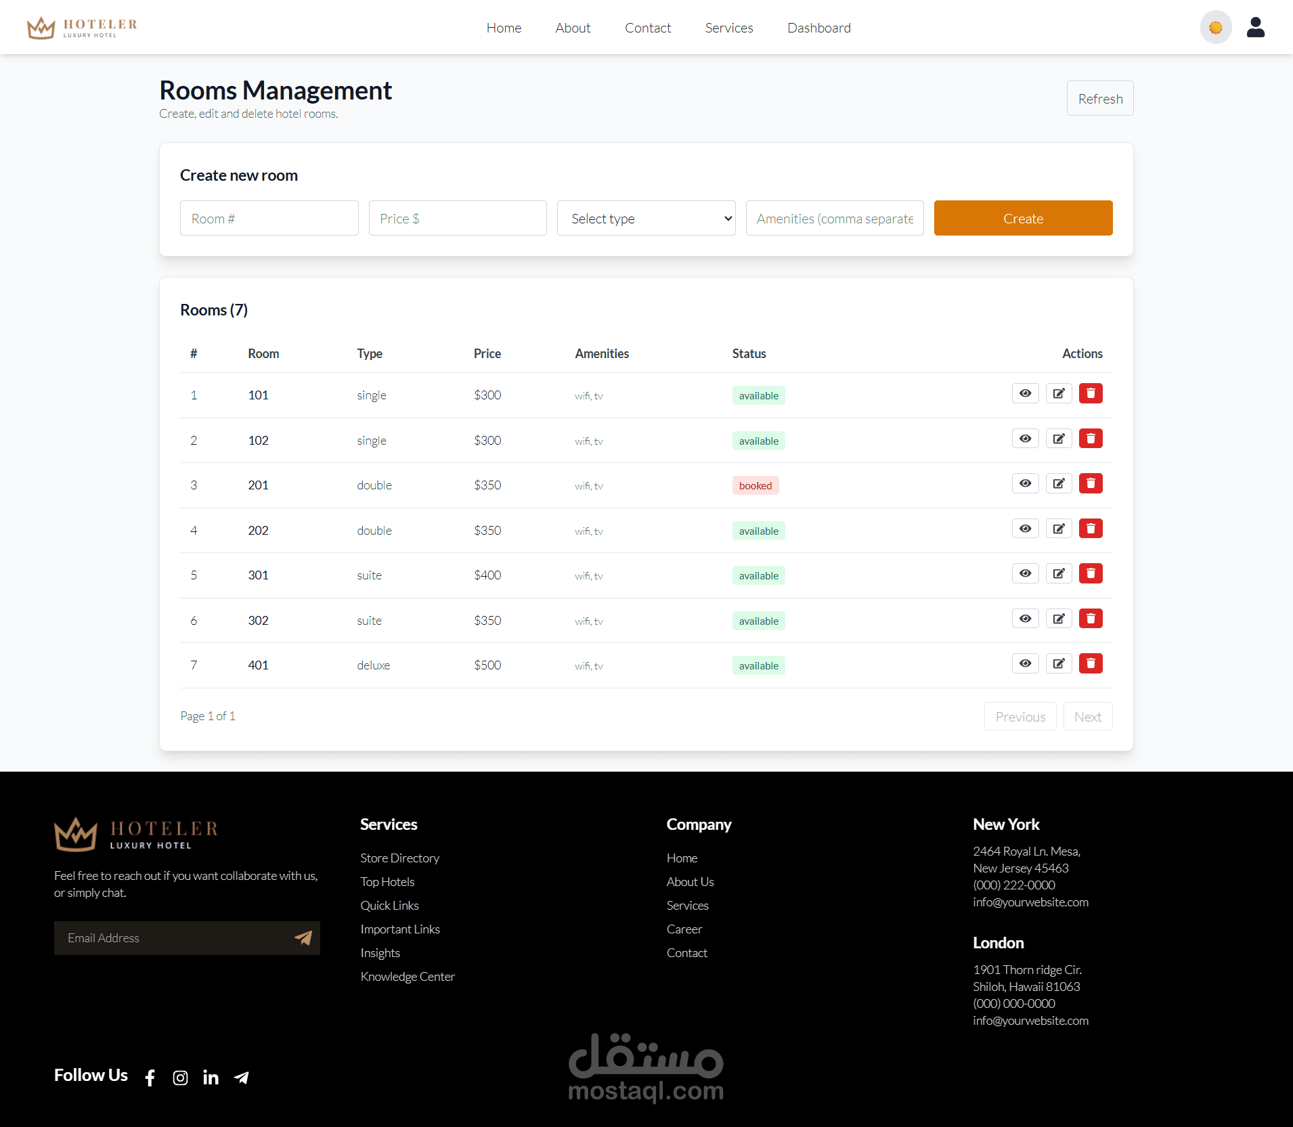1293x1127 pixels.
Task: Open Services in the top navigation
Action: pyautogui.click(x=729, y=28)
